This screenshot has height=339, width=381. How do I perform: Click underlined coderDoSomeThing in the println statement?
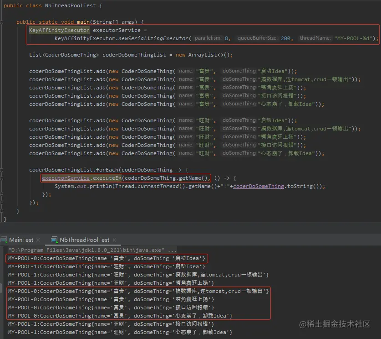[x=259, y=186]
